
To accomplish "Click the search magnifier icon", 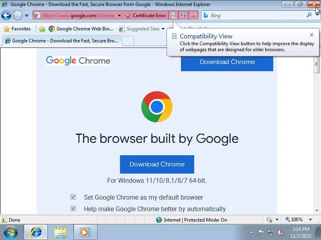I will (309, 15).
